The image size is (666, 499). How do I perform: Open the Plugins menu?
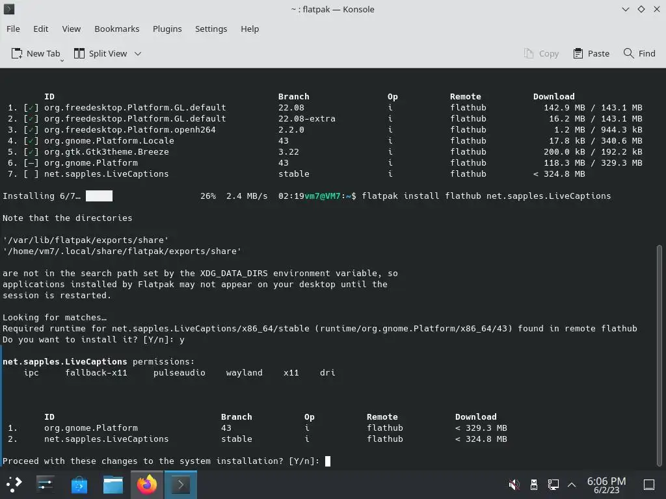(x=167, y=29)
